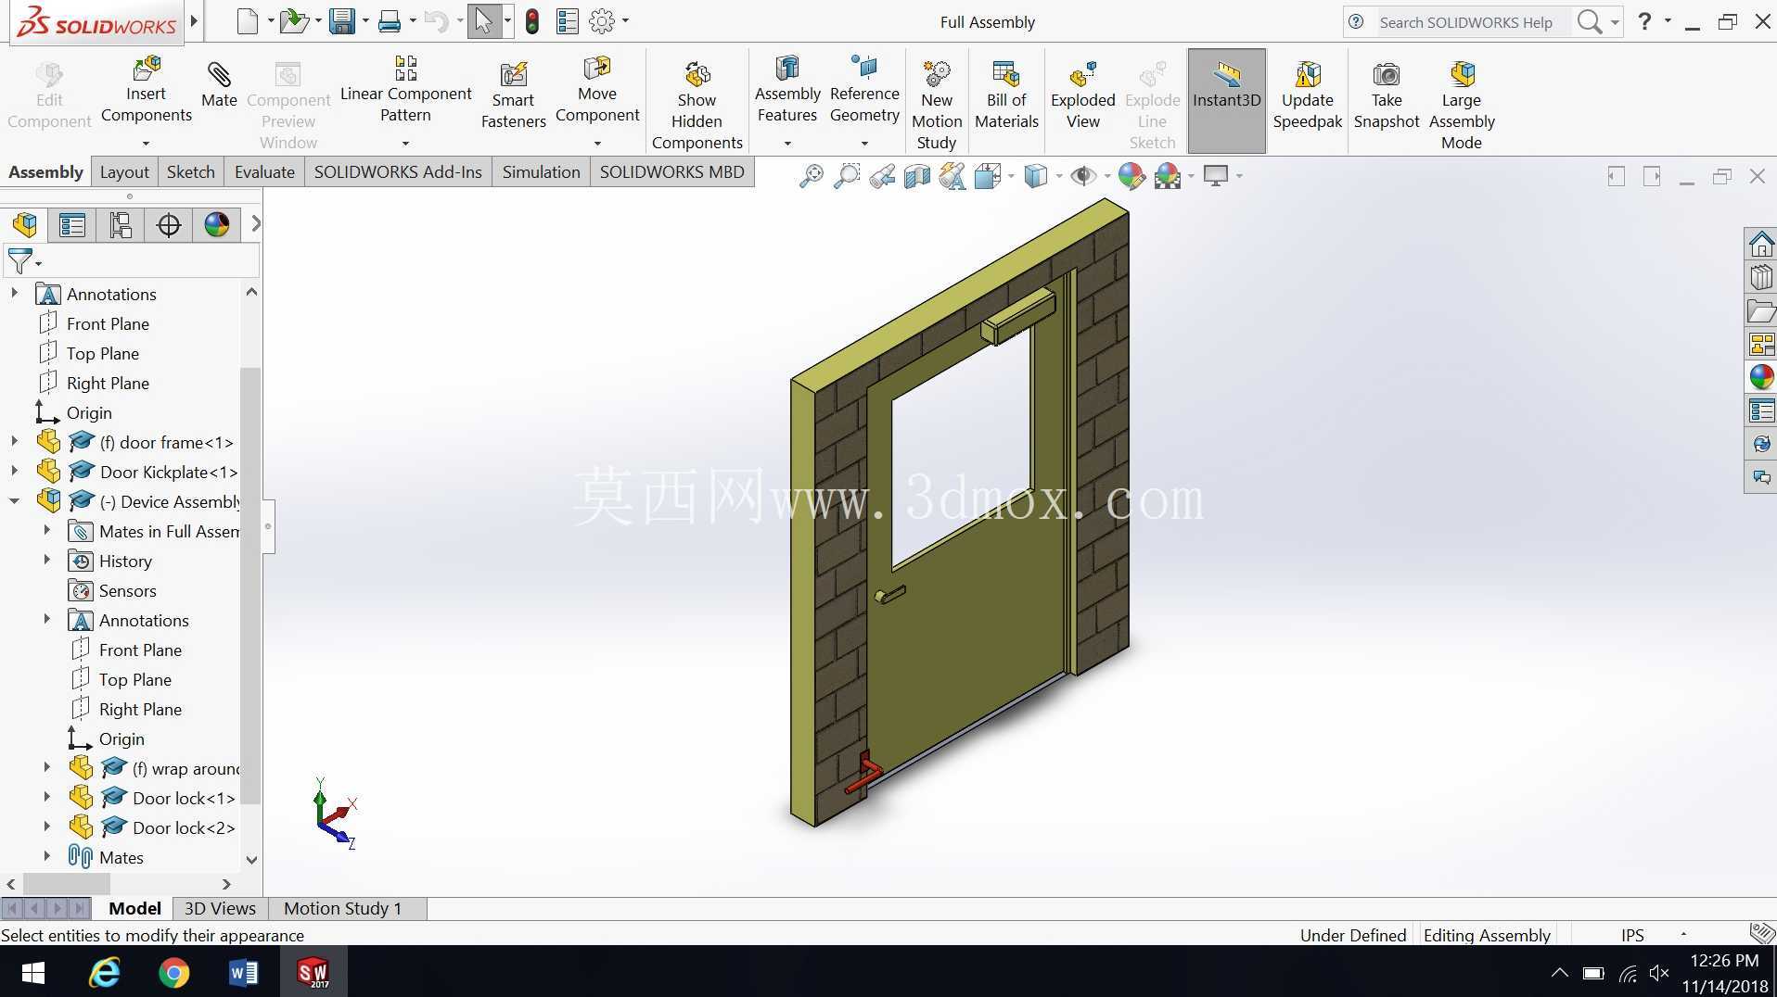The height and width of the screenshot is (997, 1777).
Task: Switch to the Layout tab
Action: (124, 172)
